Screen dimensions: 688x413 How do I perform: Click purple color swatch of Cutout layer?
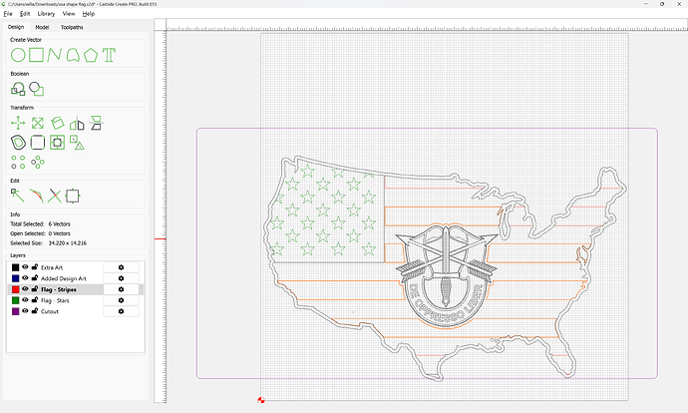coord(15,311)
